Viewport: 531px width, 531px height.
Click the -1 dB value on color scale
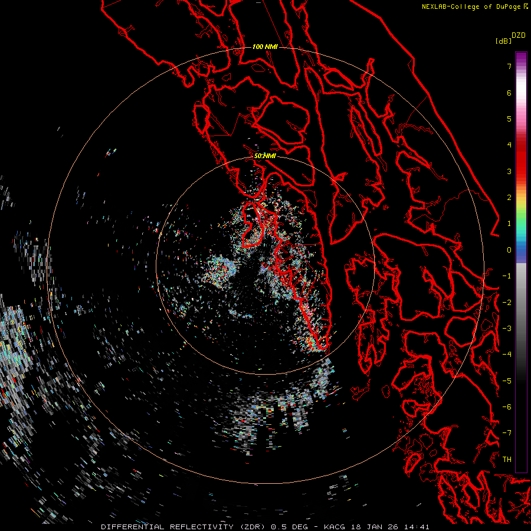pos(507,276)
